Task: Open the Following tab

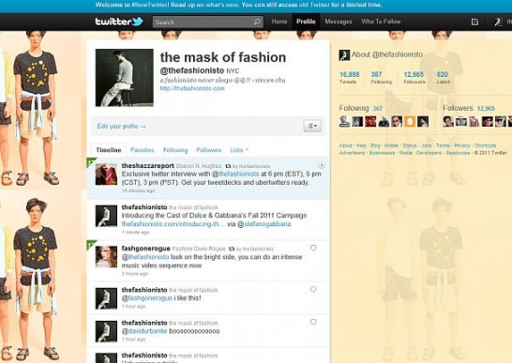Action: [x=175, y=150]
